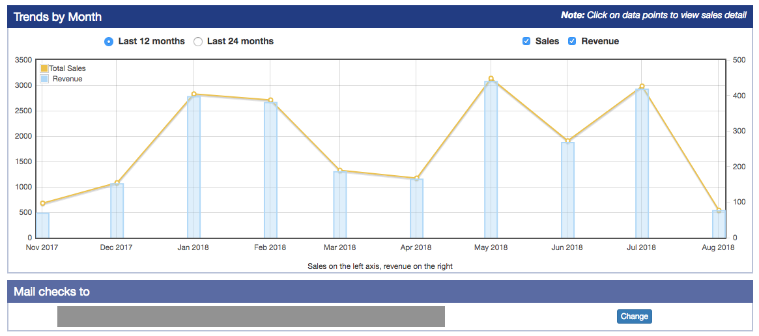Click the Change button for mailing address

634,316
